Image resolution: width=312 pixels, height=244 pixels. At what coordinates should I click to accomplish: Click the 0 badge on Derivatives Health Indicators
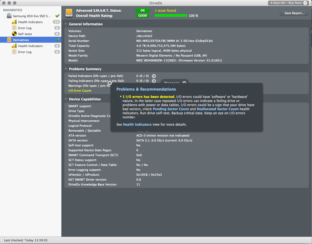(57, 46)
